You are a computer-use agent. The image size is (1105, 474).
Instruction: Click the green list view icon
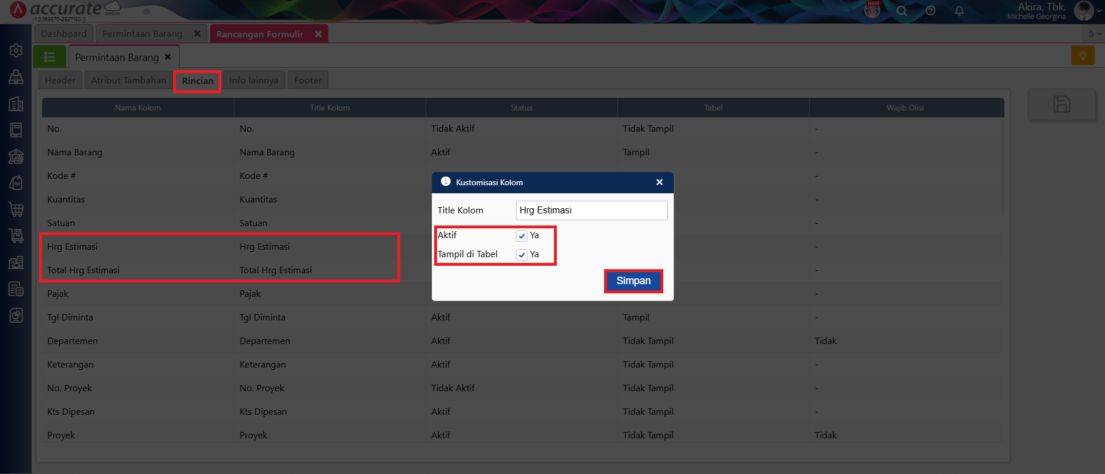coord(50,57)
